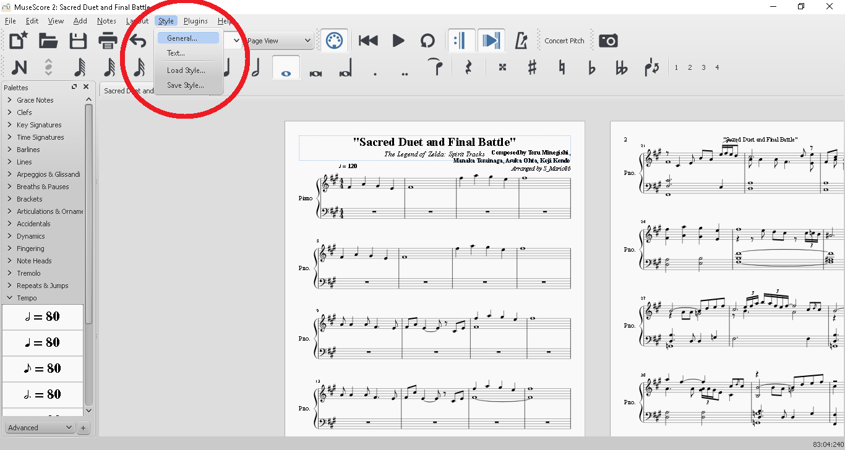
Task: Enable note input mode (N icon)
Action: pos(19,67)
